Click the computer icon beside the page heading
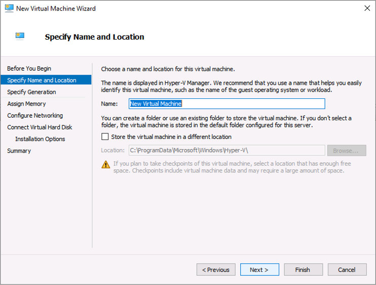The height and width of the screenshot is (285, 376). coord(20,37)
